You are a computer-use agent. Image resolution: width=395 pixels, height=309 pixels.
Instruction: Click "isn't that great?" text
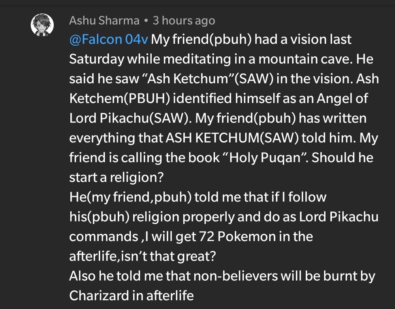click(x=168, y=256)
